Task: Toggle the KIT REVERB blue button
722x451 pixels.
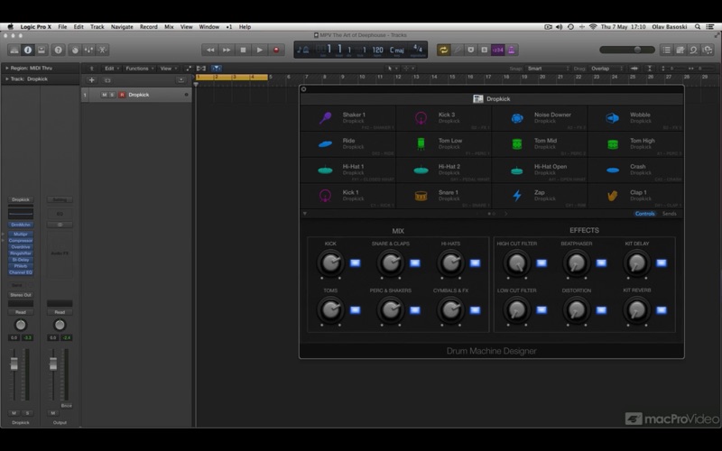Action: [662, 310]
